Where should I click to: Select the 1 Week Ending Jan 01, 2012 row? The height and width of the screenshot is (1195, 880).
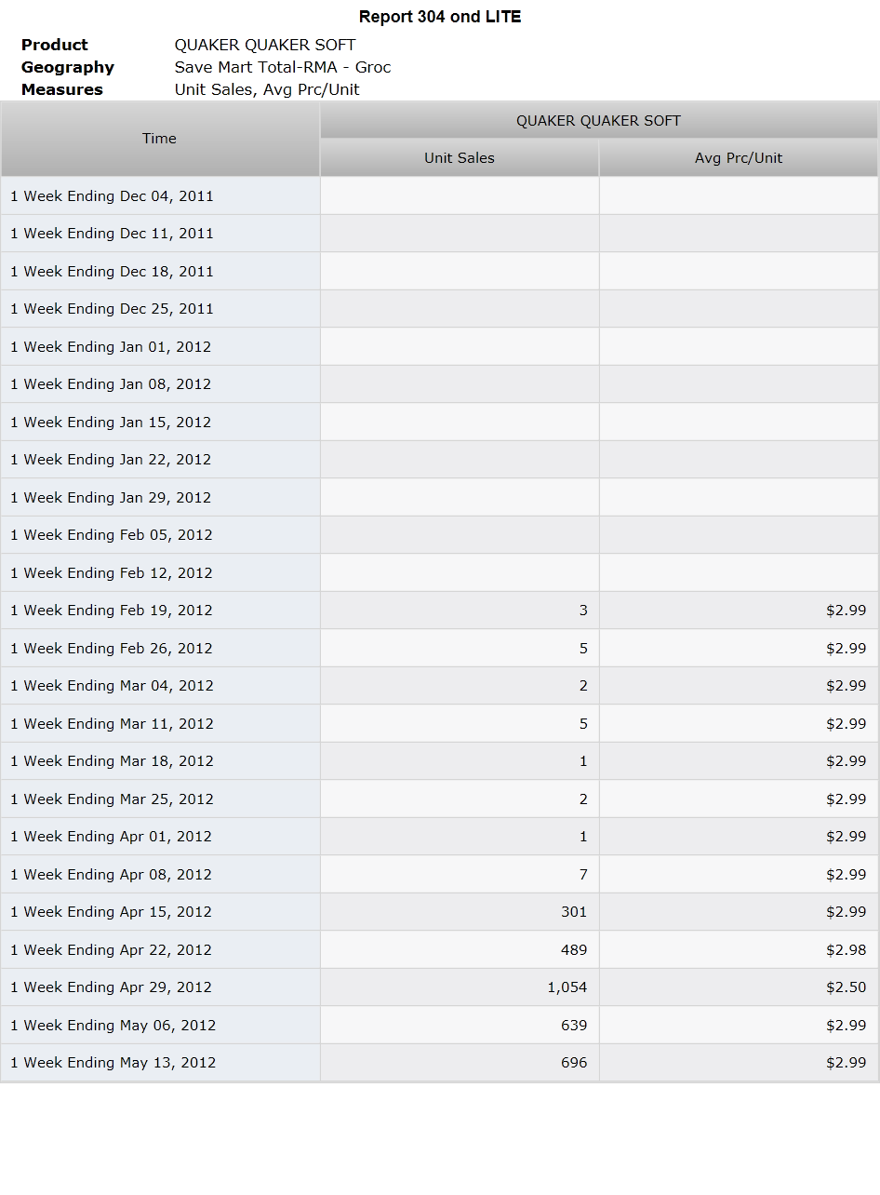pos(439,347)
